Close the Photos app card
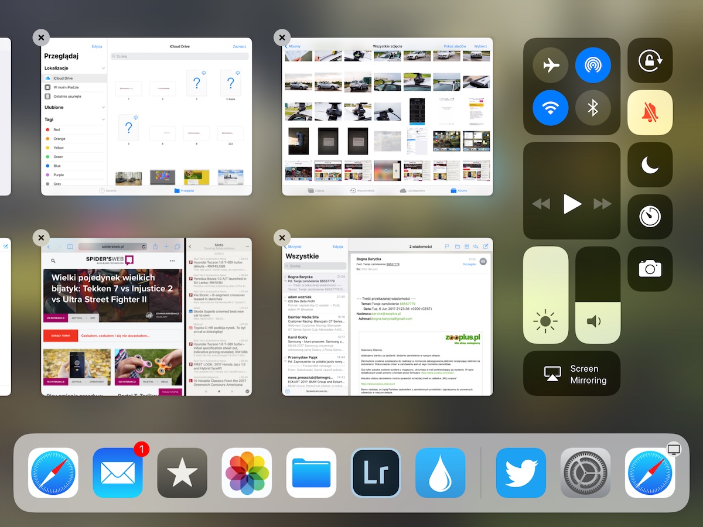 coord(282,37)
